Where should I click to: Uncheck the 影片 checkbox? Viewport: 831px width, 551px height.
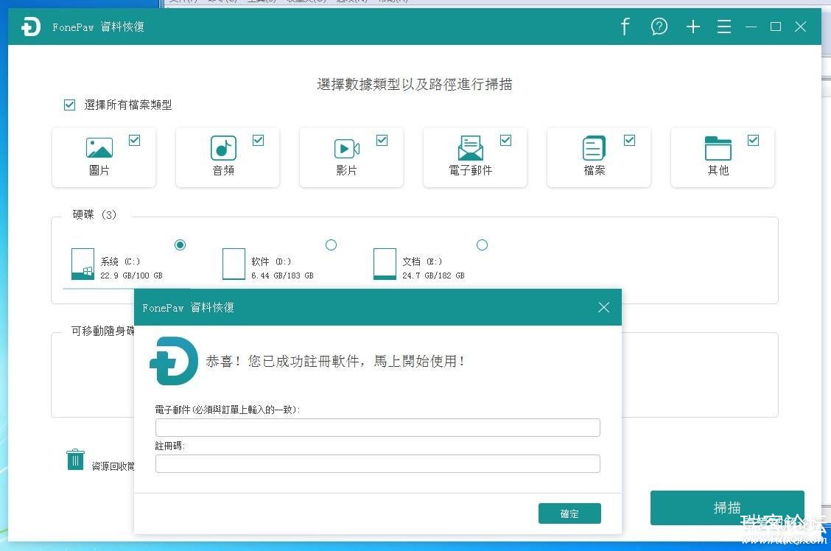click(x=382, y=141)
